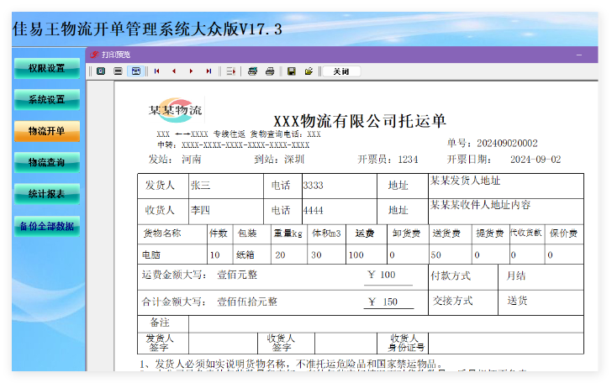Click the 关闭 button in preview toolbar
Viewport: 612px width, 383px height.
coord(341,71)
